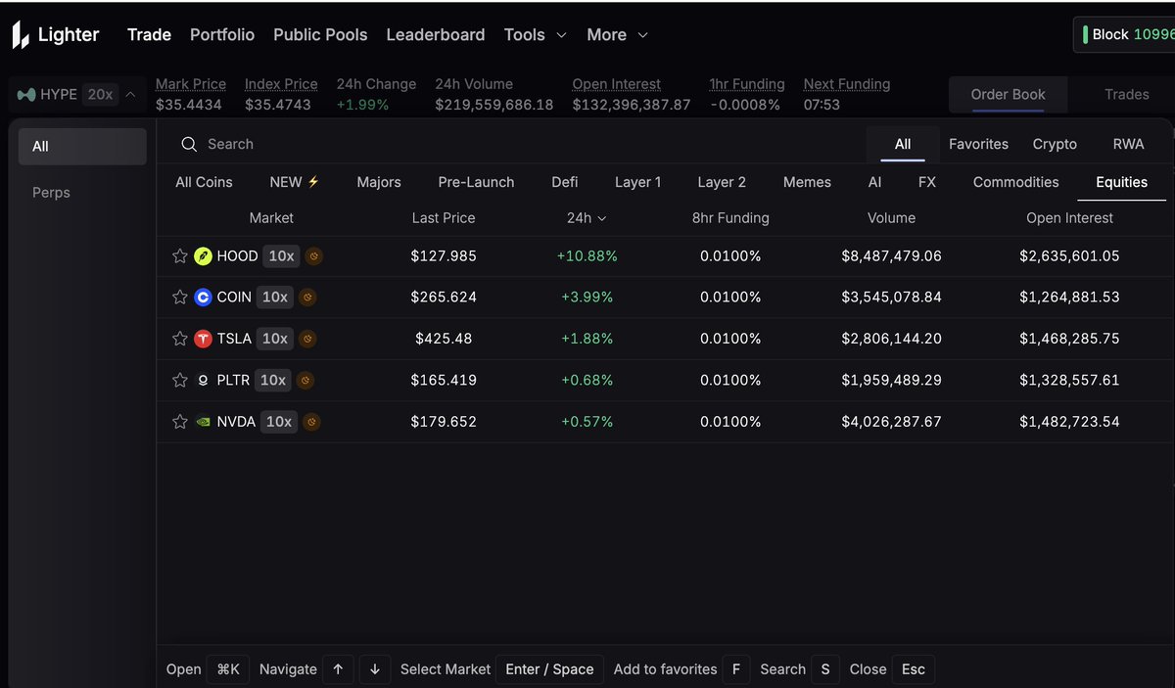Sort by the 24h column header
This screenshot has width=1175, height=688.
coord(587,218)
